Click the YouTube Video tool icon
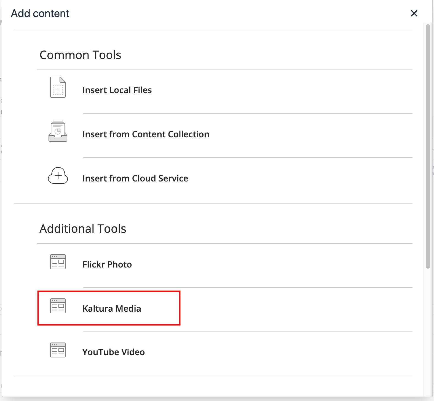This screenshot has height=401, width=434. (x=58, y=350)
